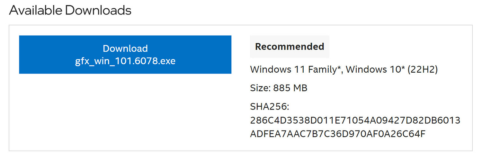Click the 885 MB file size value
Image resolution: width=482 pixels, height=161 pixels.
(x=290, y=88)
